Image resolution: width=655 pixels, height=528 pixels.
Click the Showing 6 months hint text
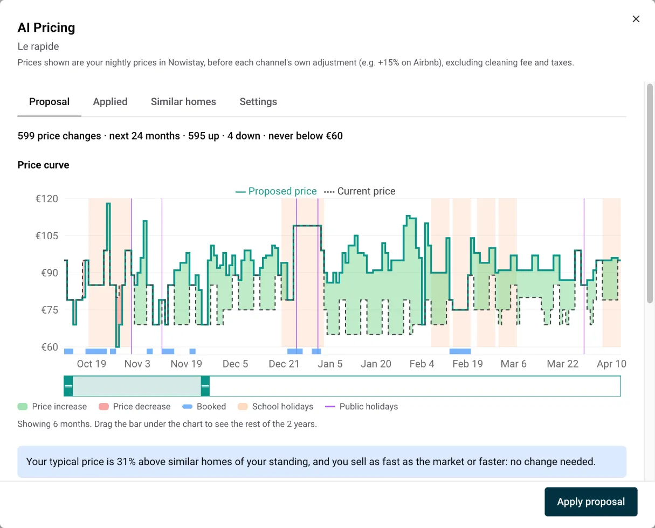(167, 424)
